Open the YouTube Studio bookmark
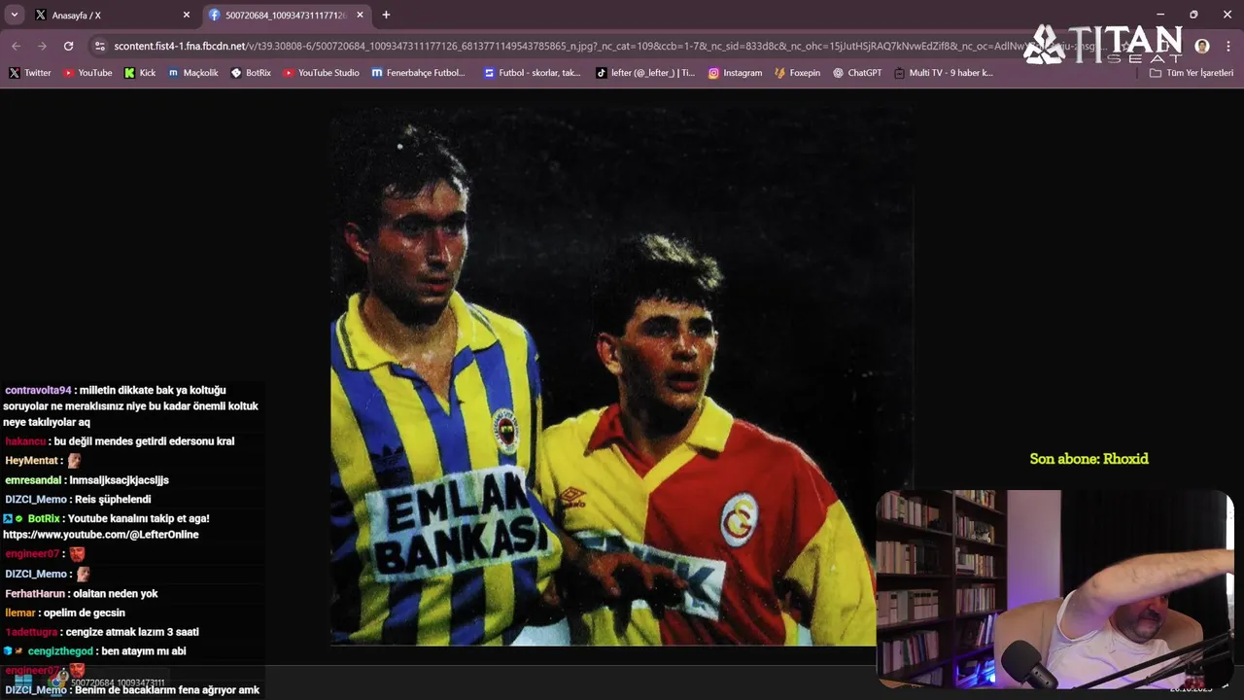The image size is (1244, 700). [x=321, y=73]
